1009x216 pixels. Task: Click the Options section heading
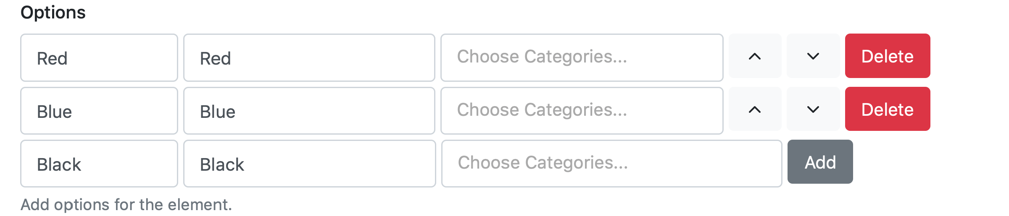click(x=53, y=13)
